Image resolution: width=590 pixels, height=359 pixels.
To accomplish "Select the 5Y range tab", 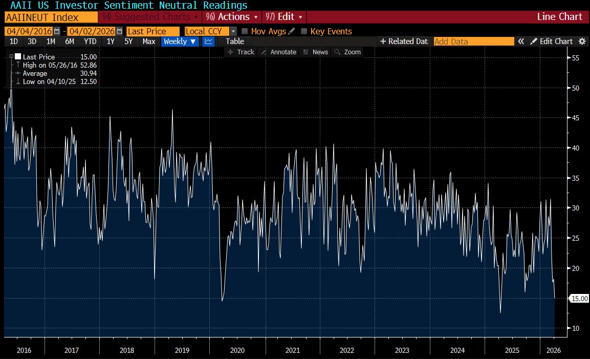I will point(128,41).
